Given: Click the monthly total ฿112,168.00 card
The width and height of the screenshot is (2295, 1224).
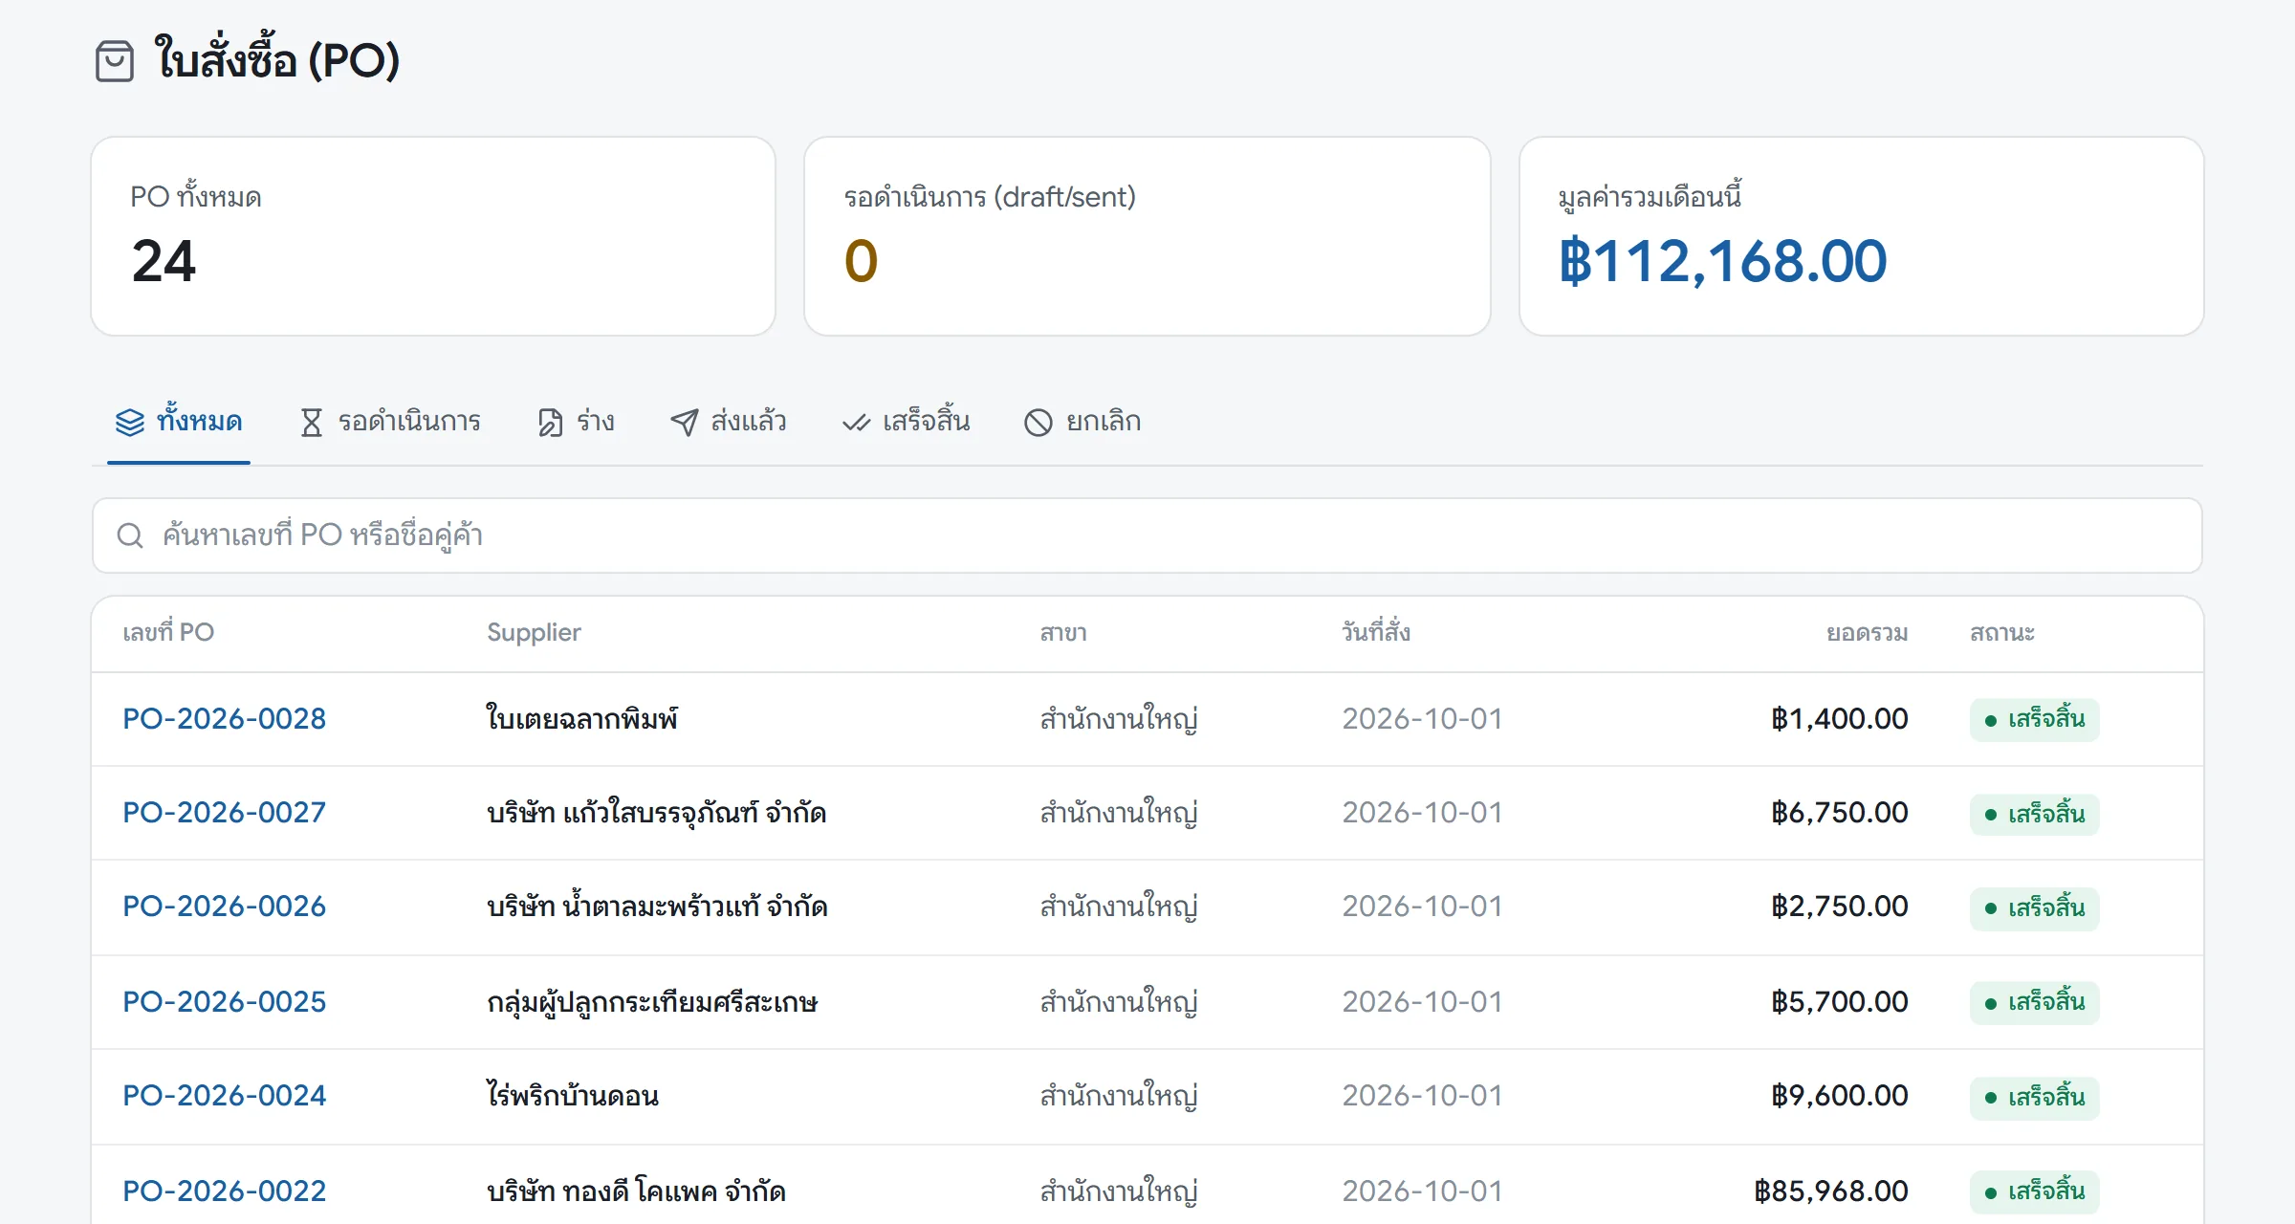Looking at the screenshot, I should click(x=1862, y=236).
